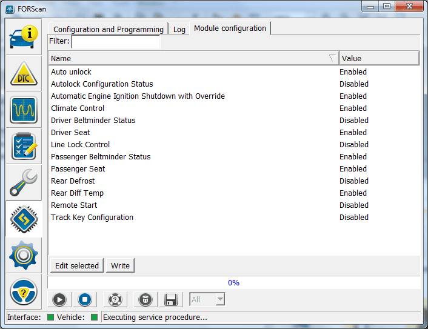Select the Passenger Beltminder Status row
The image size is (428, 329).
pyautogui.click(x=234, y=157)
